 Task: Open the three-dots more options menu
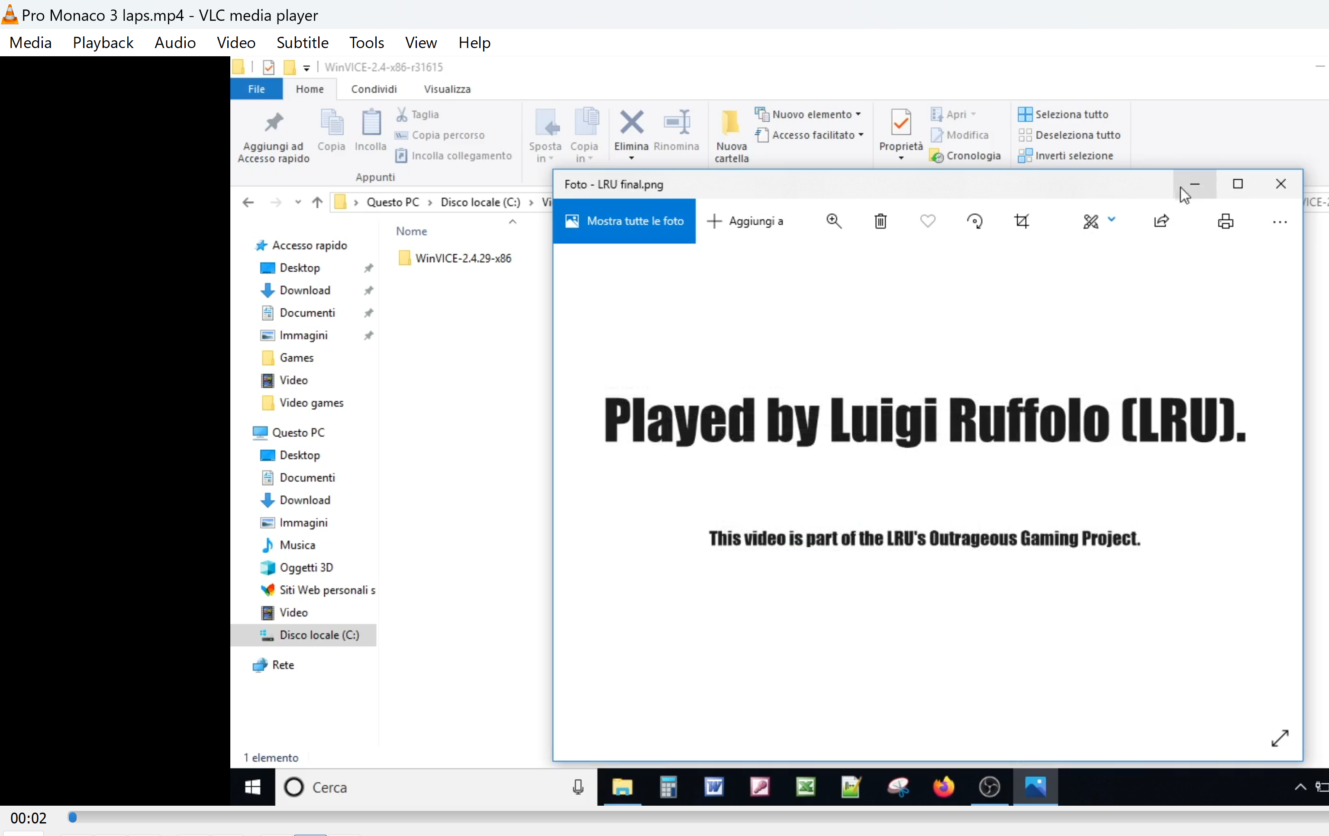click(1279, 223)
